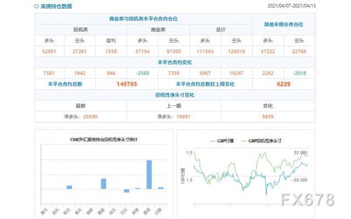Click the 套利 column header
Viewport: 351px width, 219px height.
111,41
